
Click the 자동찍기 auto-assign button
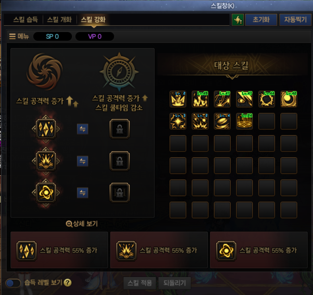(296, 19)
